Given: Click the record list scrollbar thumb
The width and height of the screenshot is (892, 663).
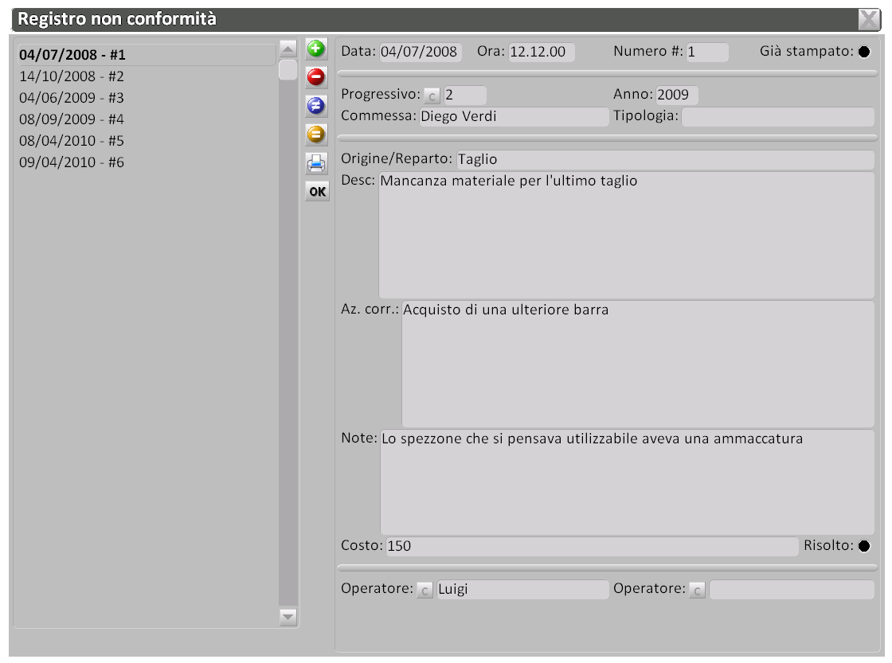Looking at the screenshot, I should pyautogui.click(x=288, y=70).
